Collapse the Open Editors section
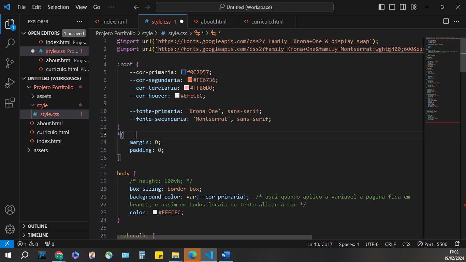 pos(24,33)
